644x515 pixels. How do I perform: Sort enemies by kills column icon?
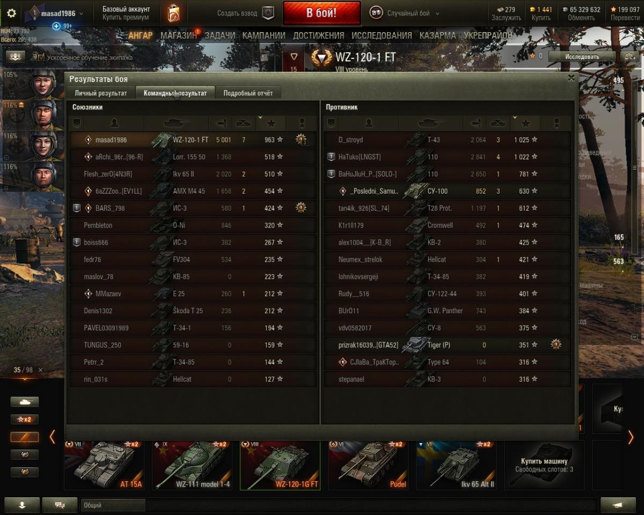click(498, 123)
